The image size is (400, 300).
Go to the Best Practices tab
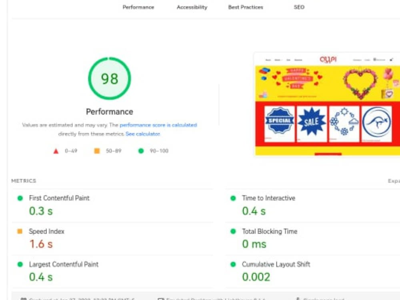[x=246, y=7]
